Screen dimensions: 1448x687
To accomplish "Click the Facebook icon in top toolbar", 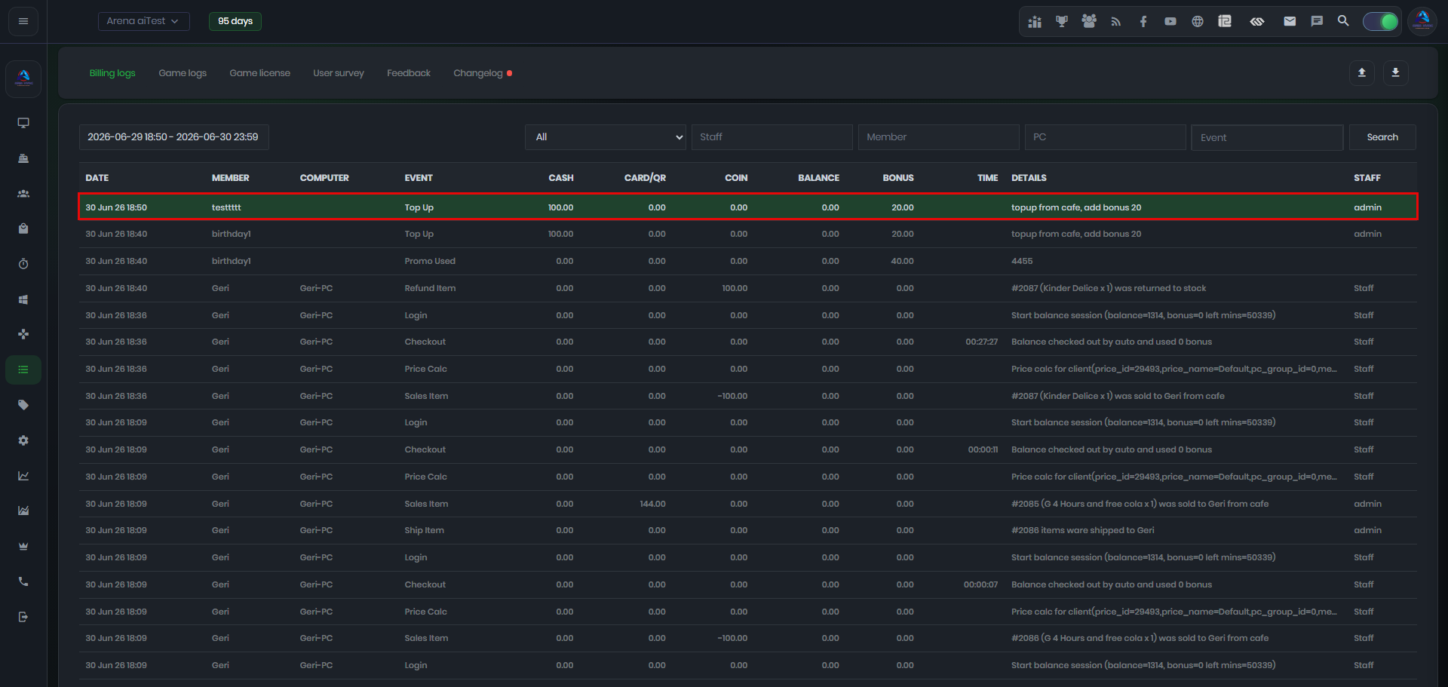I will [x=1143, y=21].
